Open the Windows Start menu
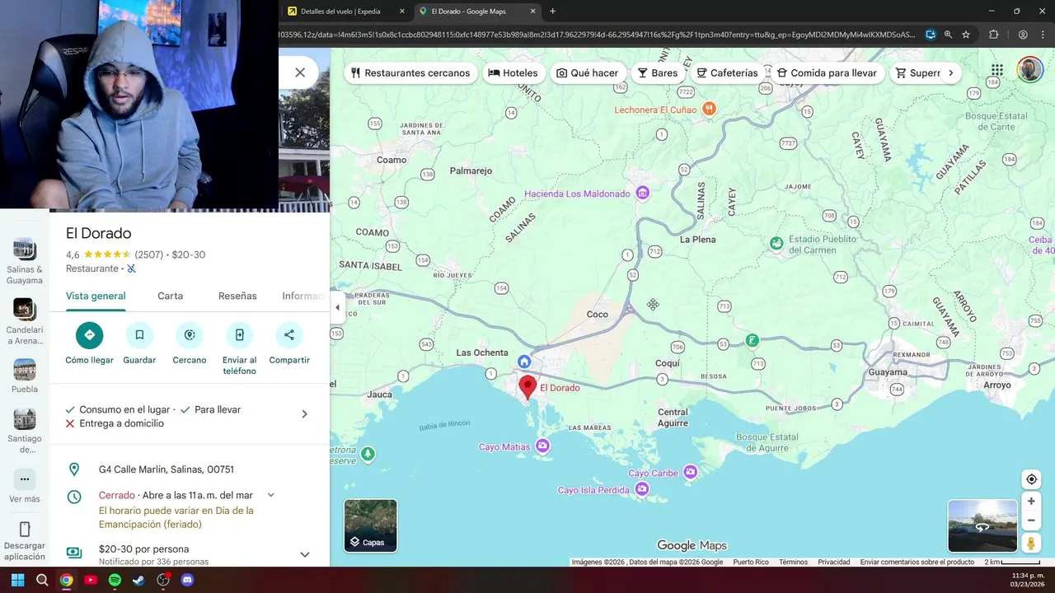Image resolution: width=1055 pixels, height=593 pixels. tap(18, 580)
